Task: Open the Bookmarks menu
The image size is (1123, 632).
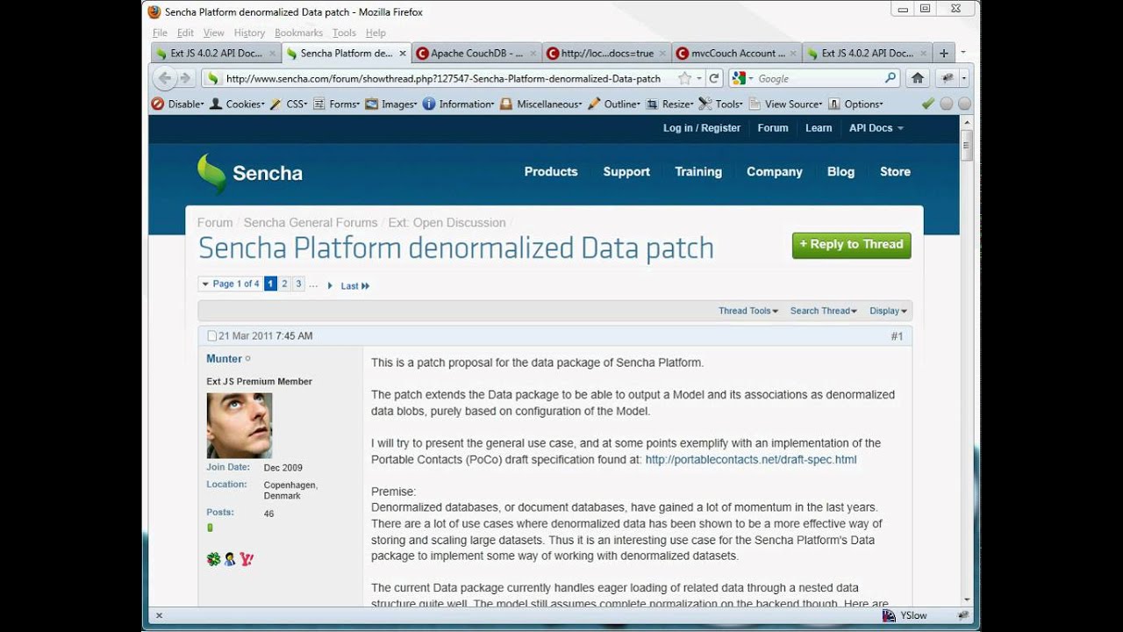Action: tap(298, 32)
